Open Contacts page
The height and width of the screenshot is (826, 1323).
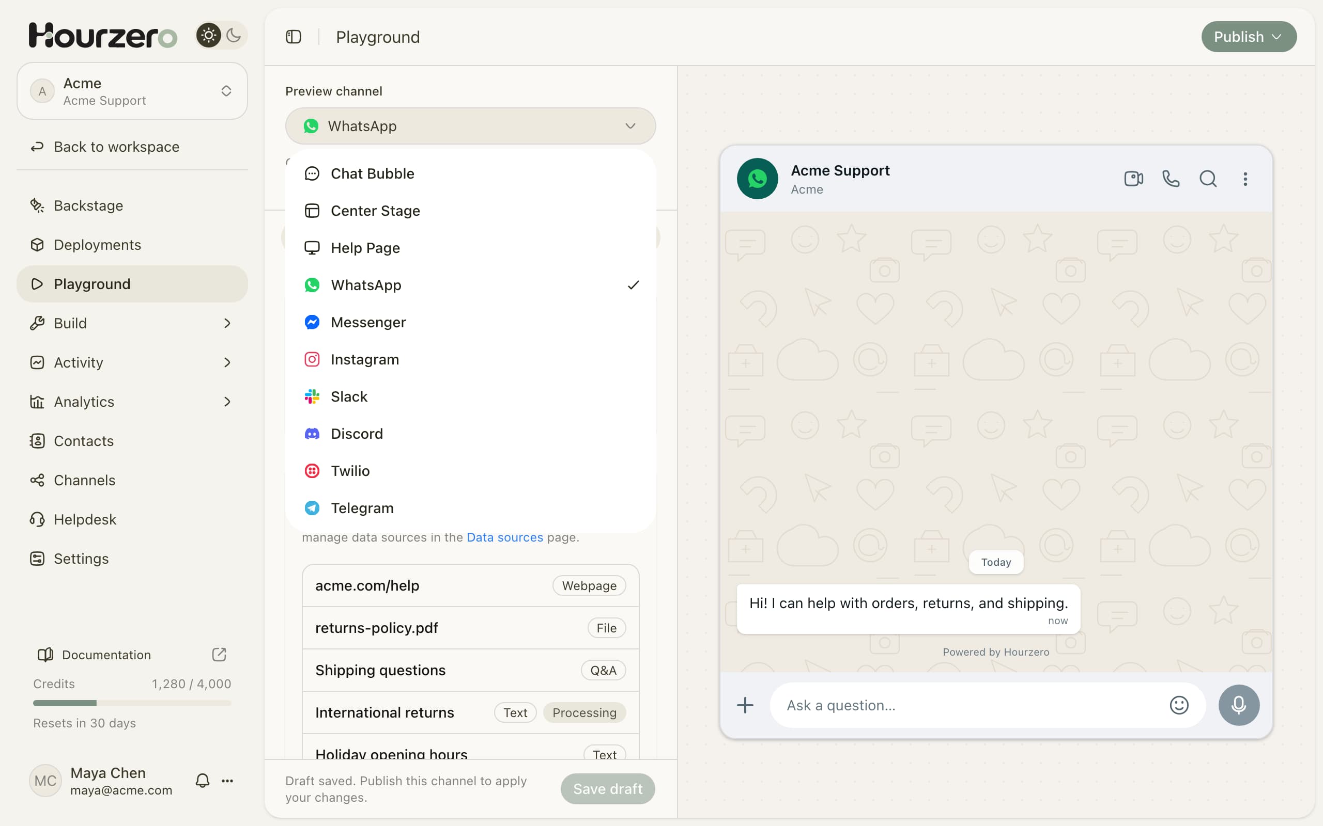pos(132,441)
